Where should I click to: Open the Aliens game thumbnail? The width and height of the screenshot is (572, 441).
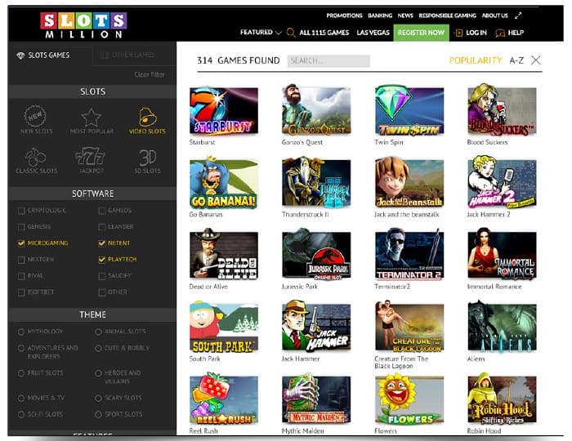pos(502,327)
